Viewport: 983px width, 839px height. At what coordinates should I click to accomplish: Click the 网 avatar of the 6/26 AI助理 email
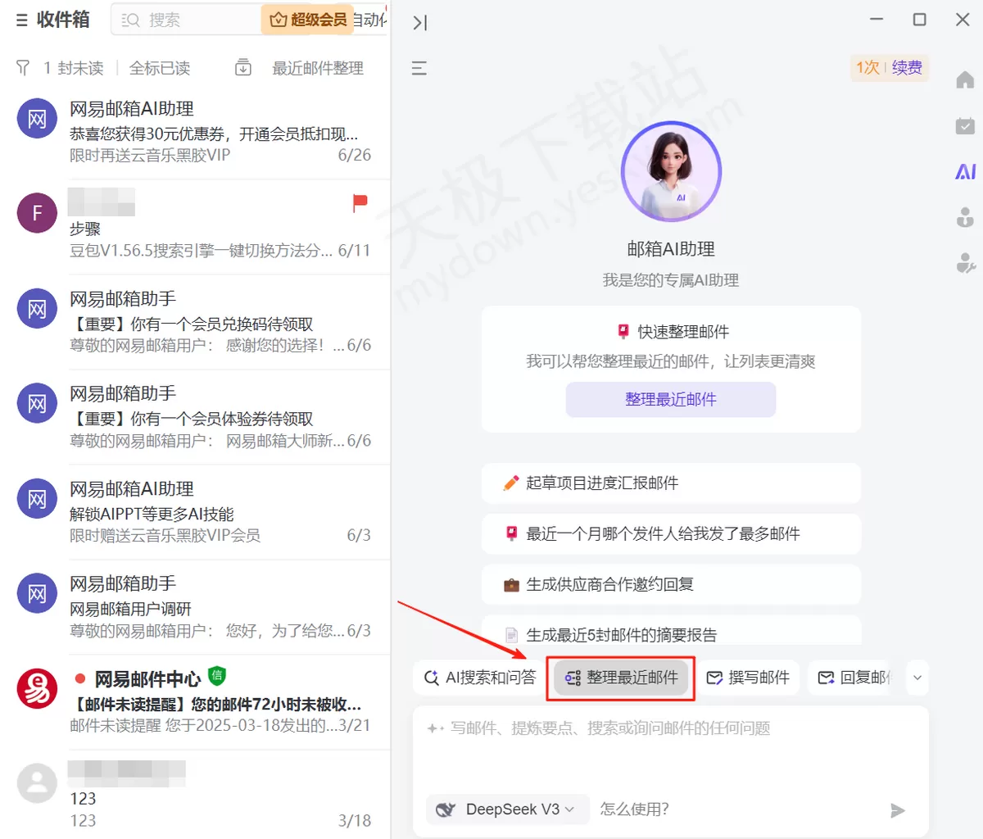(37, 118)
